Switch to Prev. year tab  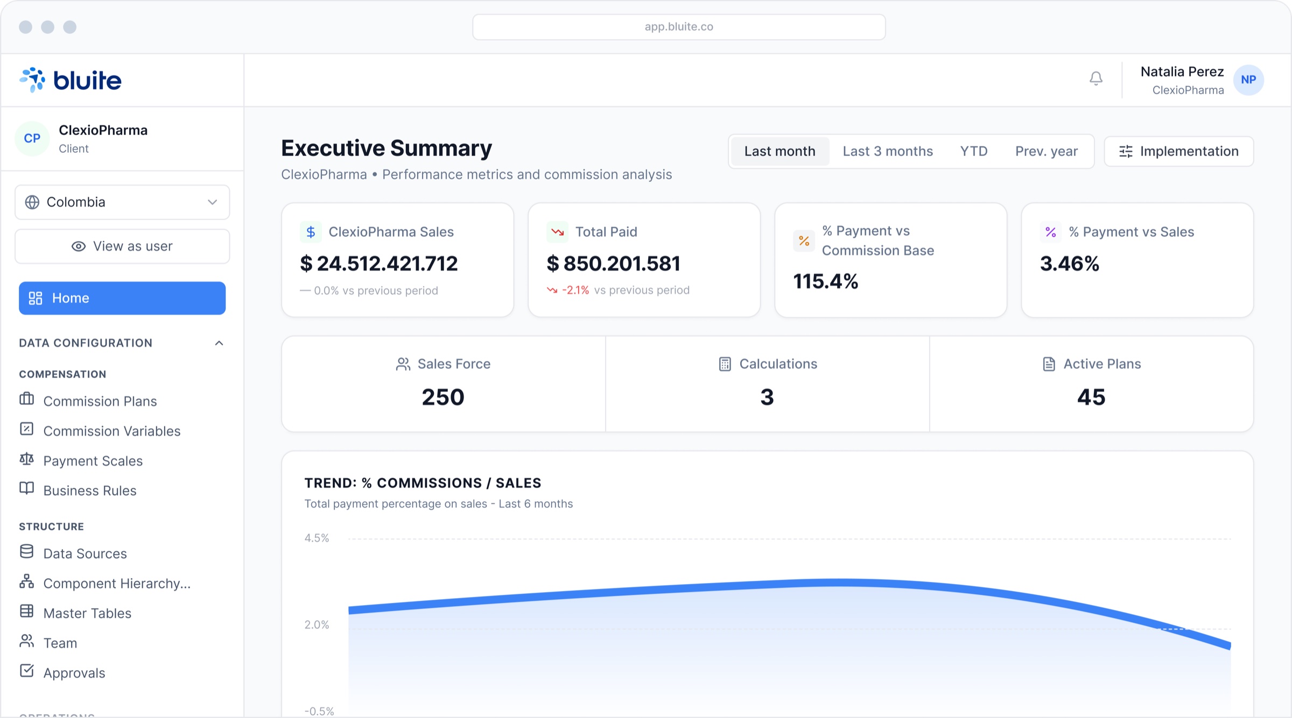1046,152
